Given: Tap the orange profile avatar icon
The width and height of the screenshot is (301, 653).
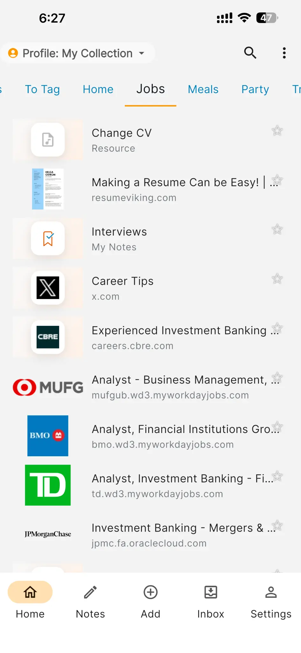Looking at the screenshot, I should click(13, 53).
